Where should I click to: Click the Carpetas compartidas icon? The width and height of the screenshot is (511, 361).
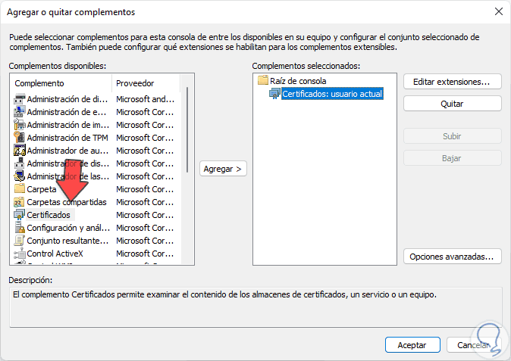coord(20,202)
